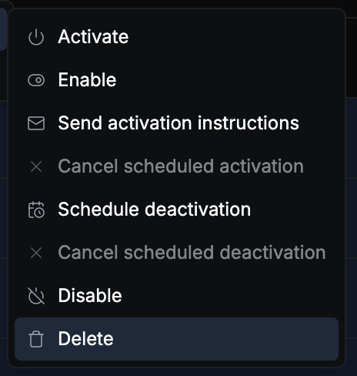357x376 pixels.
Task: Open the Schedule deactivation option
Action: pyautogui.click(x=176, y=210)
